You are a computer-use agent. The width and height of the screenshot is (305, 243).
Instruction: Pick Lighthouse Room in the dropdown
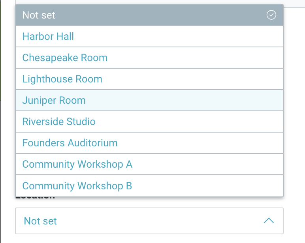point(149,79)
